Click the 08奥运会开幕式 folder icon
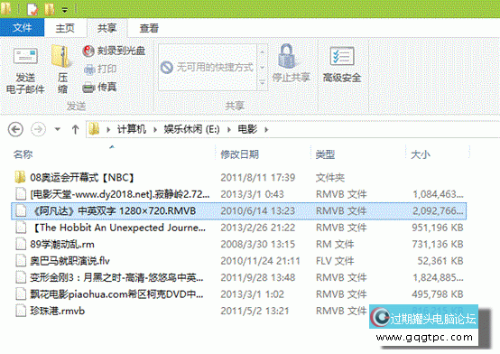 tap(20, 177)
